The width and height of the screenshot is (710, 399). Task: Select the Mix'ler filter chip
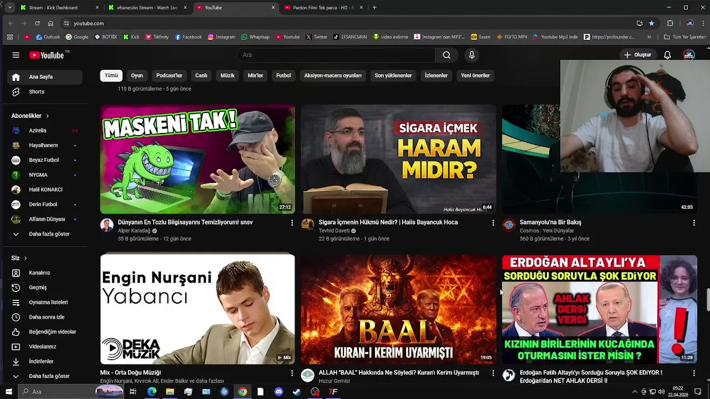(255, 75)
